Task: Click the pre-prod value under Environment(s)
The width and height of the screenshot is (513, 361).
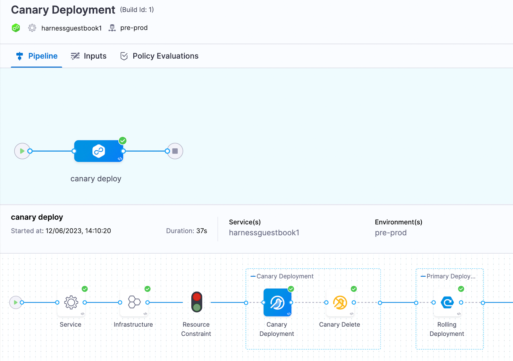Action: coord(391,233)
